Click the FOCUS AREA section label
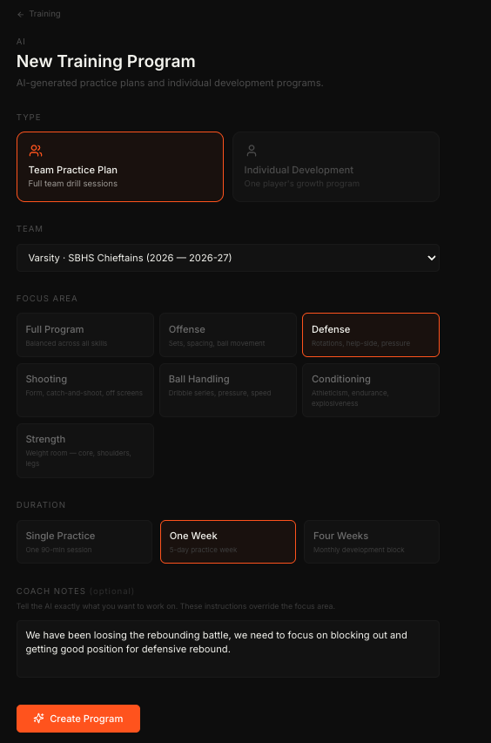This screenshot has width=491, height=743. [47, 299]
